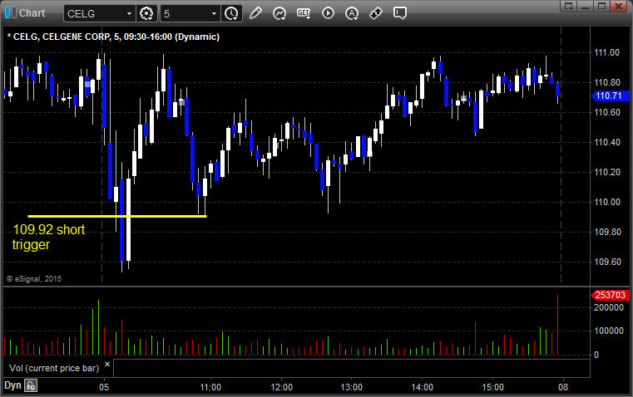The width and height of the screenshot is (633, 397).
Task: Click the 200000 volume axis label
Action: click(609, 307)
